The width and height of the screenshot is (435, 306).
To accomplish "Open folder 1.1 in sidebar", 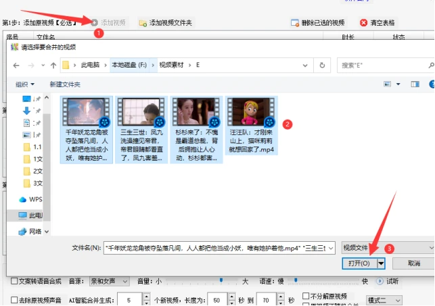I will (32, 147).
